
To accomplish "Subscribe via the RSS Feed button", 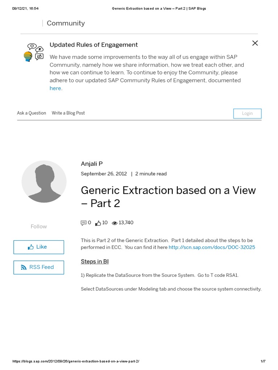I will 39,267.
